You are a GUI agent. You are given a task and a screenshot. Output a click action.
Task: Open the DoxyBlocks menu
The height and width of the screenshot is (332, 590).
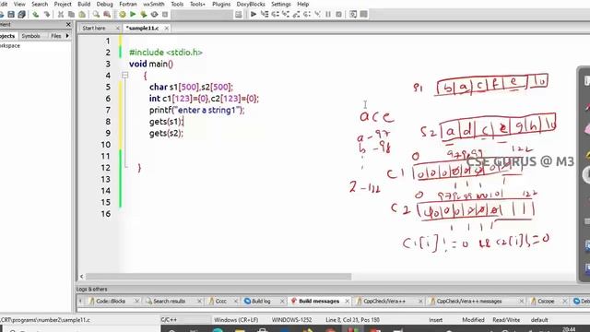(x=251, y=4)
